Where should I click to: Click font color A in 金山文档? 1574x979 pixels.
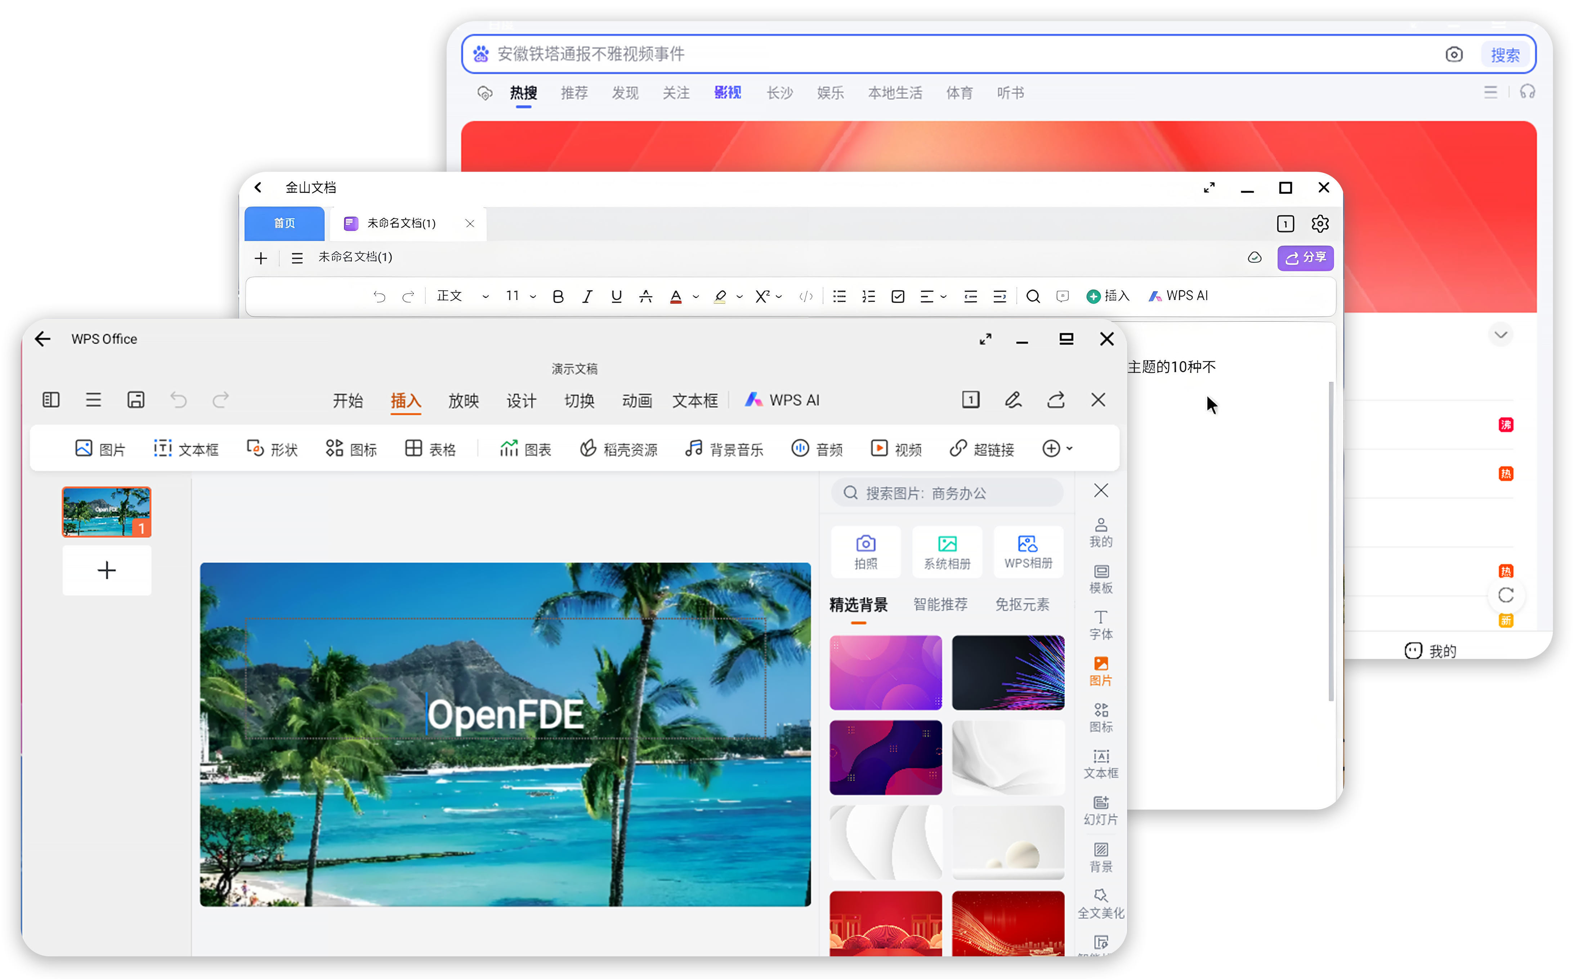tap(676, 296)
